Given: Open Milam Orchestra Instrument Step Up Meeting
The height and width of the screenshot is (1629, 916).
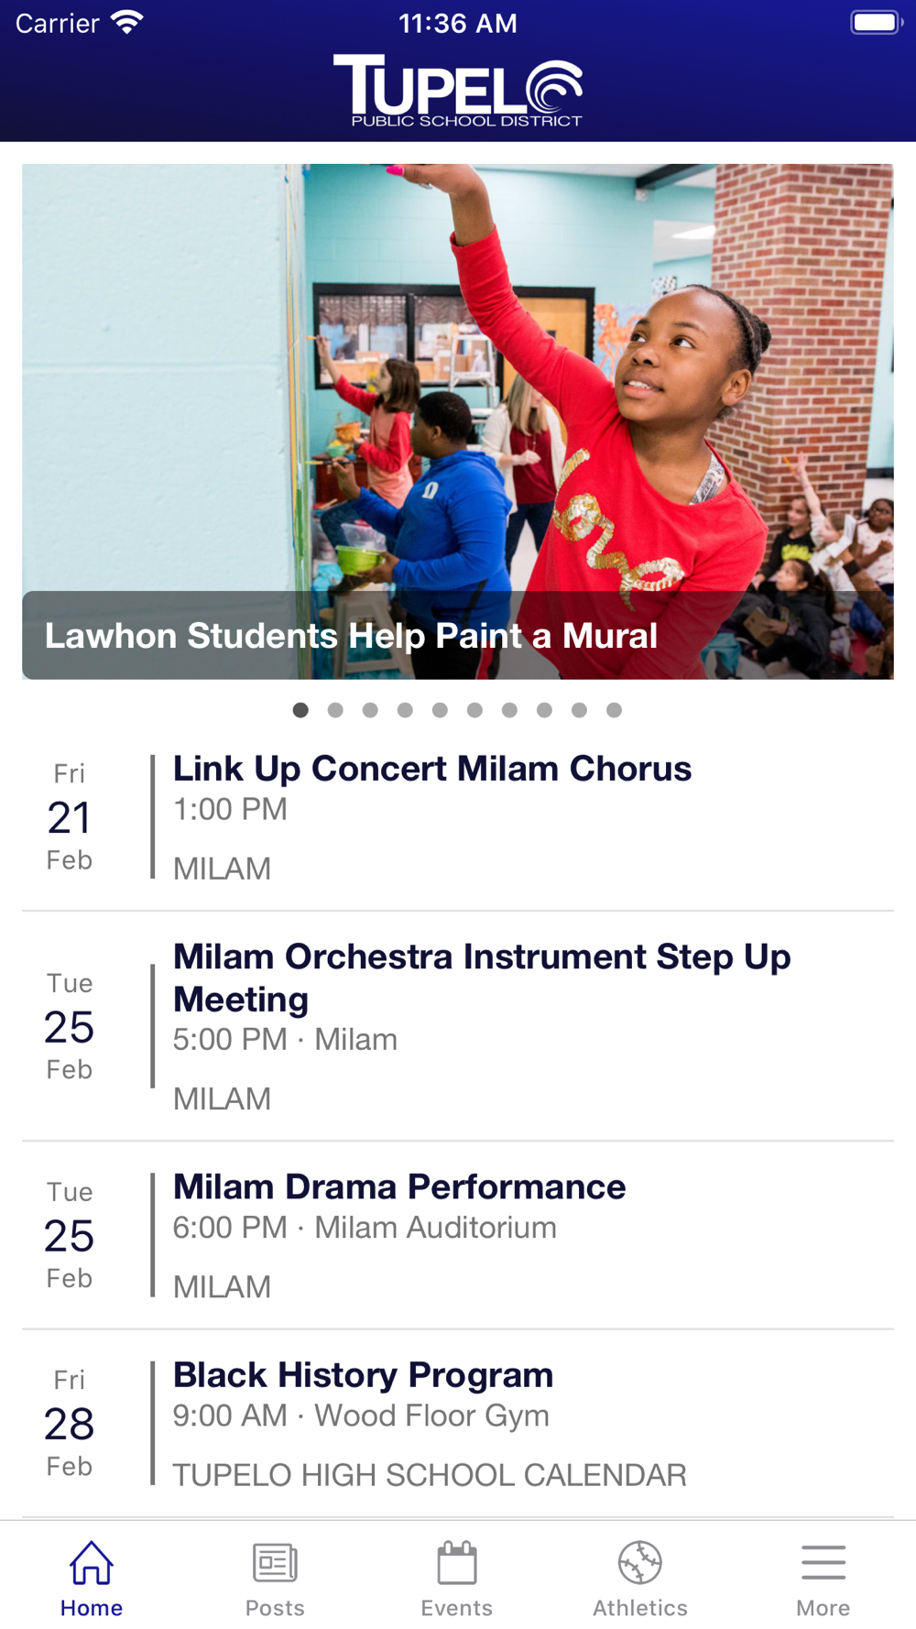Looking at the screenshot, I should [458, 1026].
